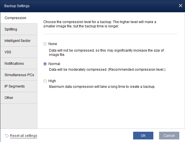Click the reset arrow icon at bottom left

[7, 136]
